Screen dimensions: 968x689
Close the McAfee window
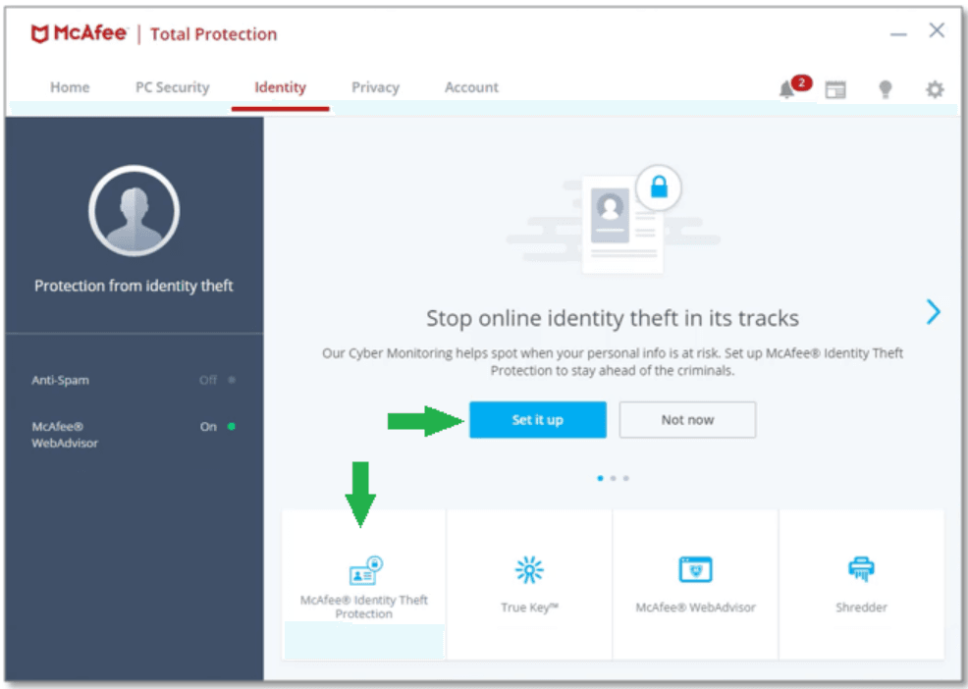tap(937, 30)
